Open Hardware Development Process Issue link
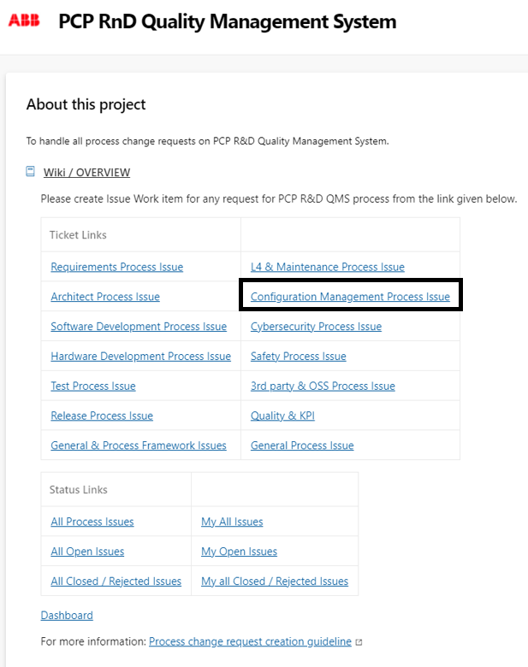The height and width of the screenshot is (667, 528). [x=141, y=356]
